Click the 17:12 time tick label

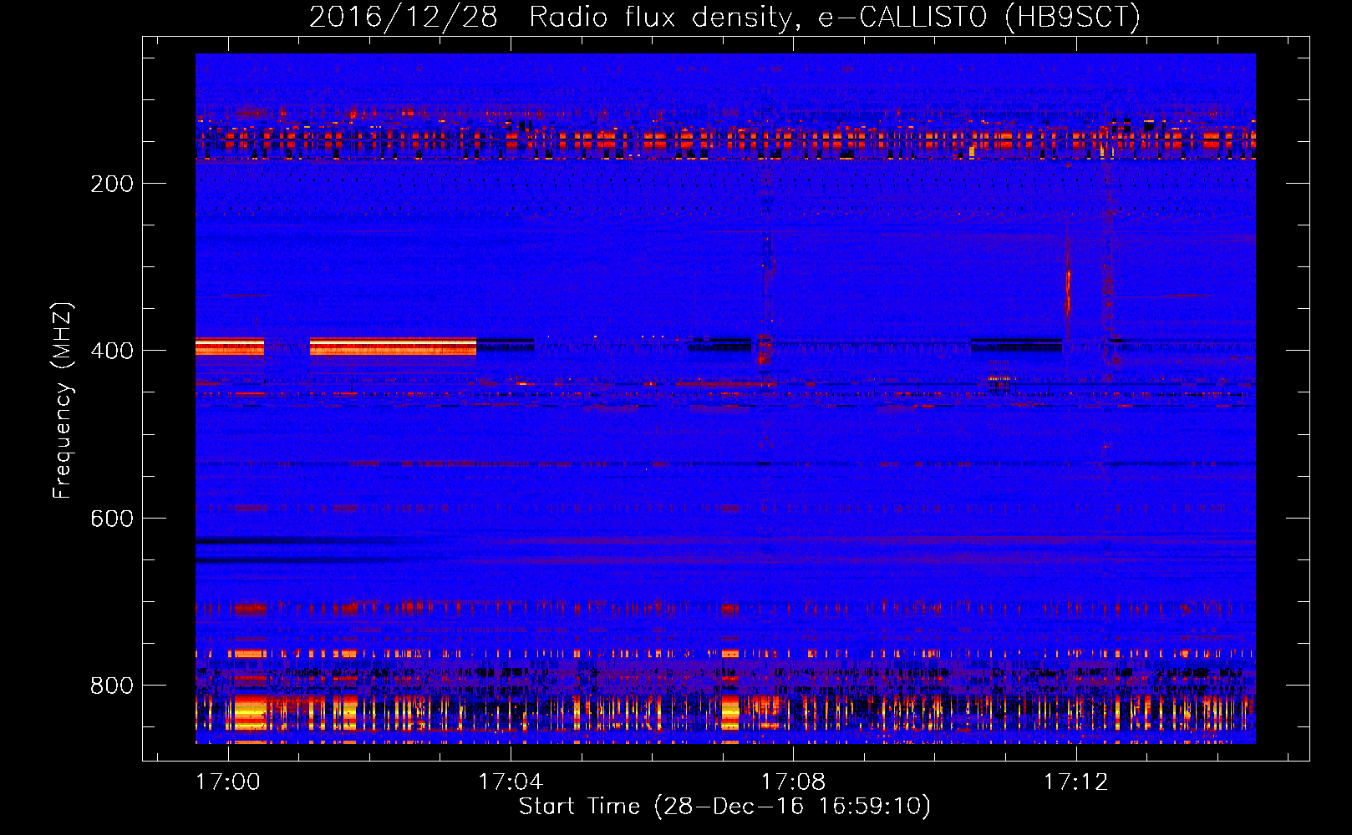coord(1075,782)
